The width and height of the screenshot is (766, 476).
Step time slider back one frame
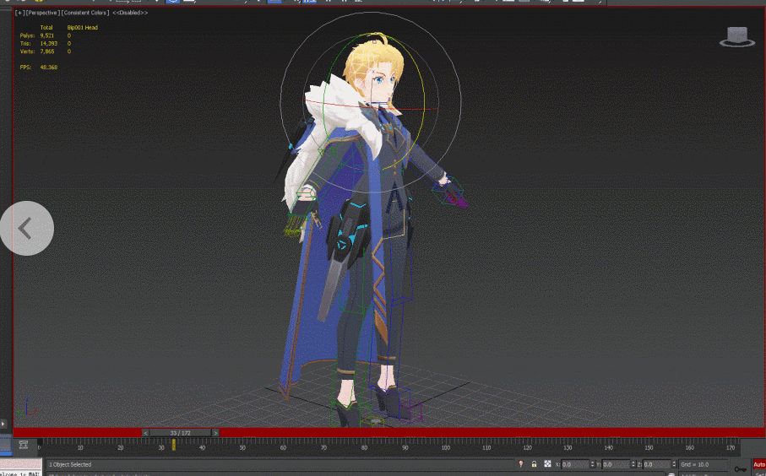144,433
